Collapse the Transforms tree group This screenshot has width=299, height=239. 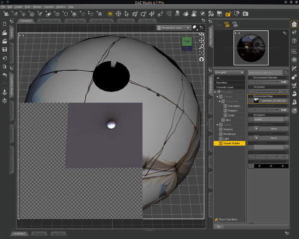(x=219, y=101)
